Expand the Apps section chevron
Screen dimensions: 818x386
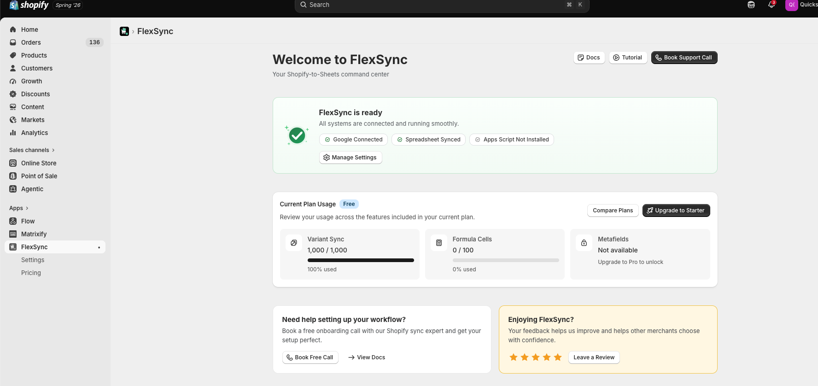click(27, 208)
